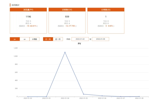Select the 分享数 chart tab
This screenshot has width=153, height=103.
point(34,39)
